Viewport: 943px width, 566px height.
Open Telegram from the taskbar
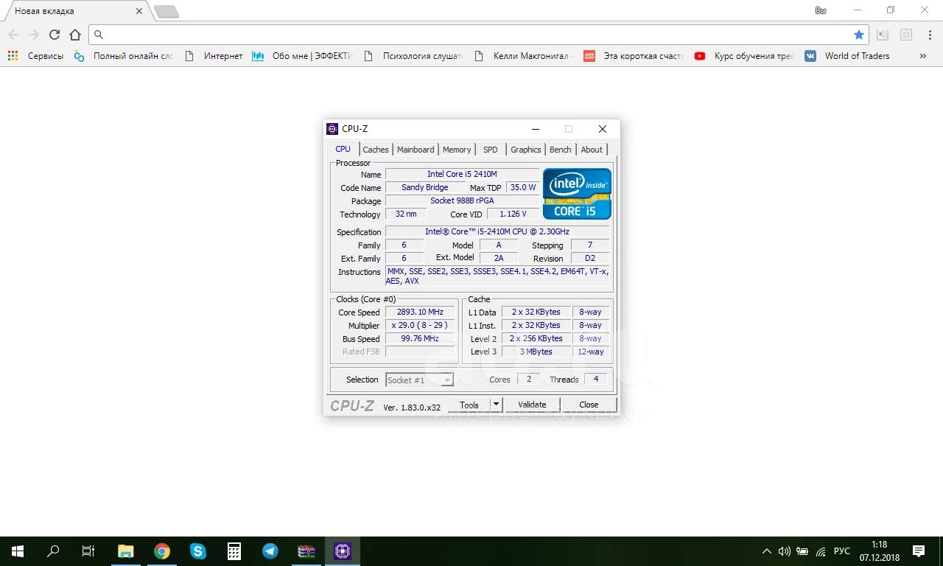point(270,551)
